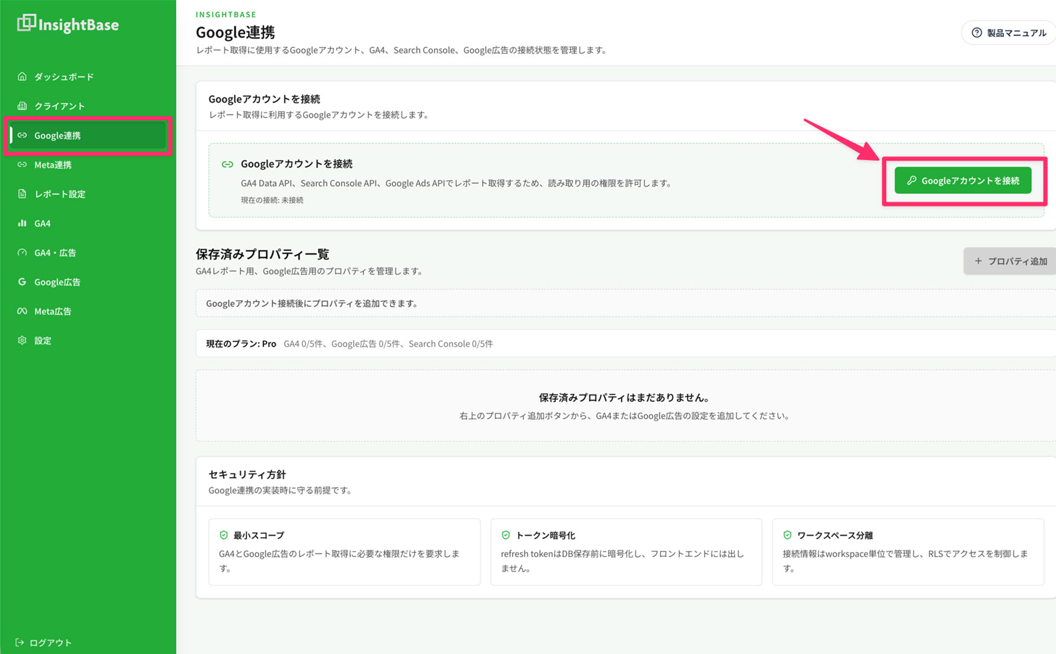Navigate to Meta広告 page

click(88, 311)
